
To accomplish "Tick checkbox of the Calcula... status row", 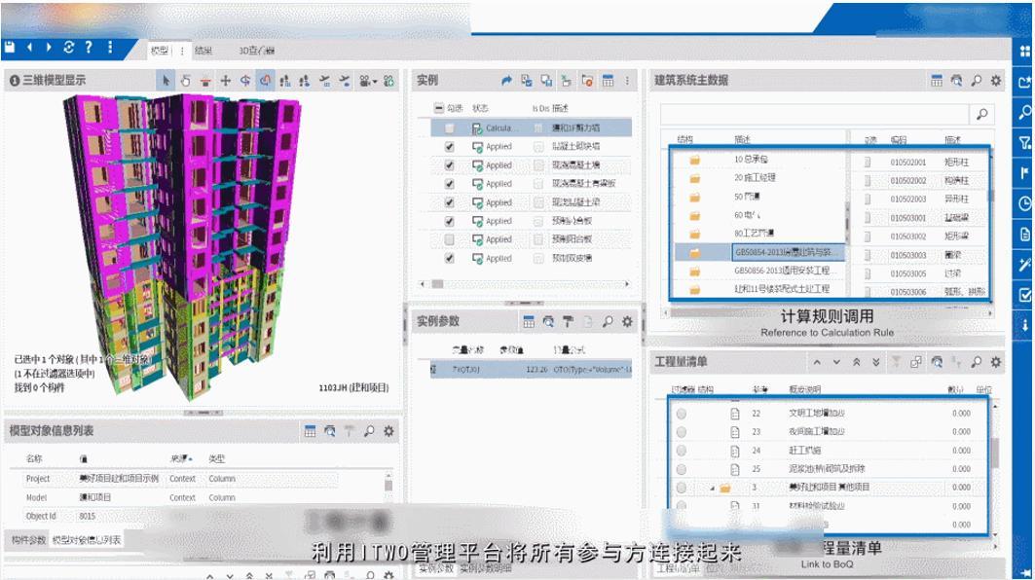I will [x=450, y=128].
